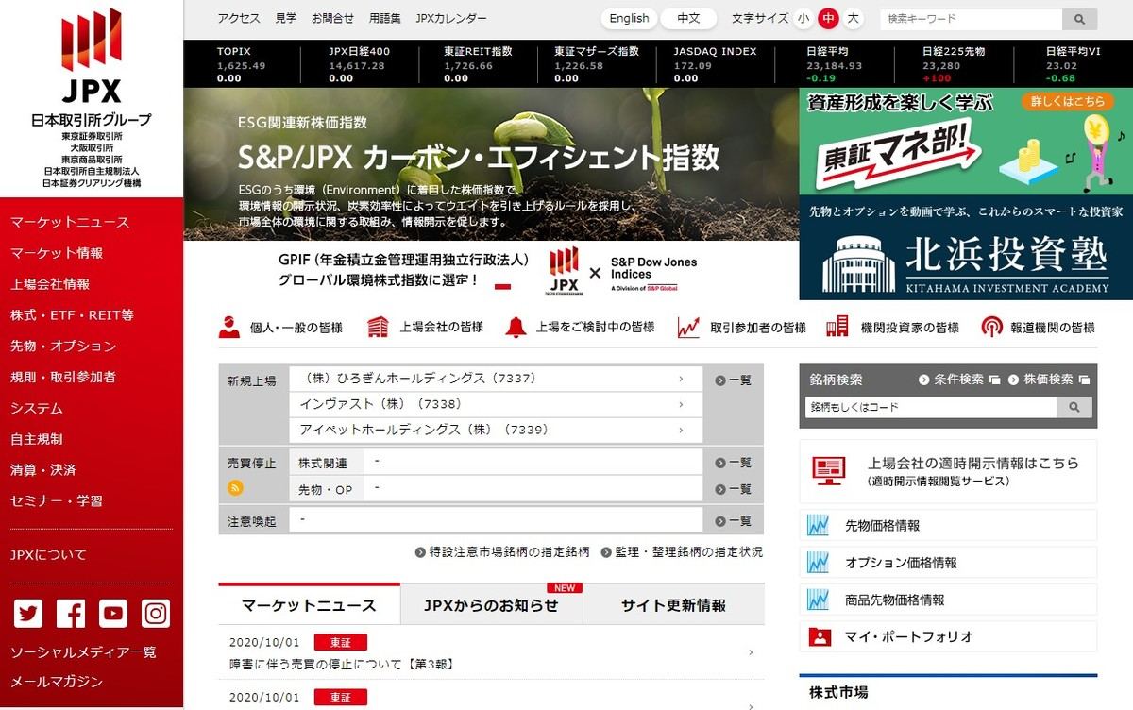Screen dimensions: 1133x710
Task: Open JPX Facebook page icon
Action: pyautogui.click(x=71, y=614)
